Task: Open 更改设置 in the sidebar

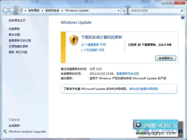Action: tap(14, 35)
